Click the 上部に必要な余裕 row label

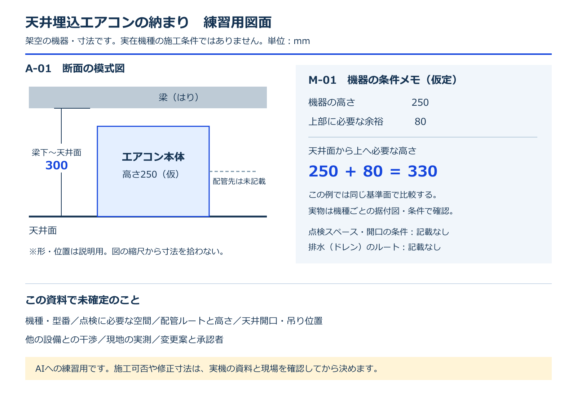346,122
